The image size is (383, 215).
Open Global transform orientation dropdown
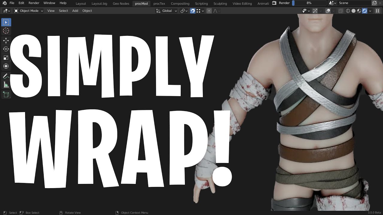pyautogui.click(x=167, y=11)
